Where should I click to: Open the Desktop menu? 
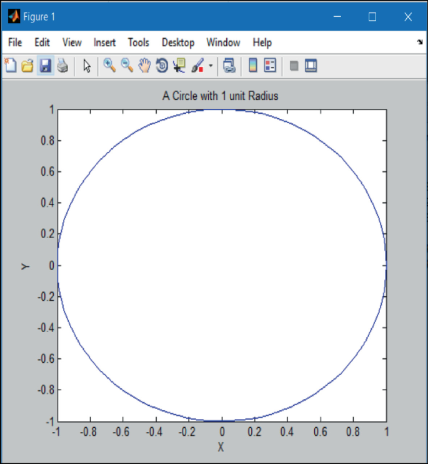(178, 43)
